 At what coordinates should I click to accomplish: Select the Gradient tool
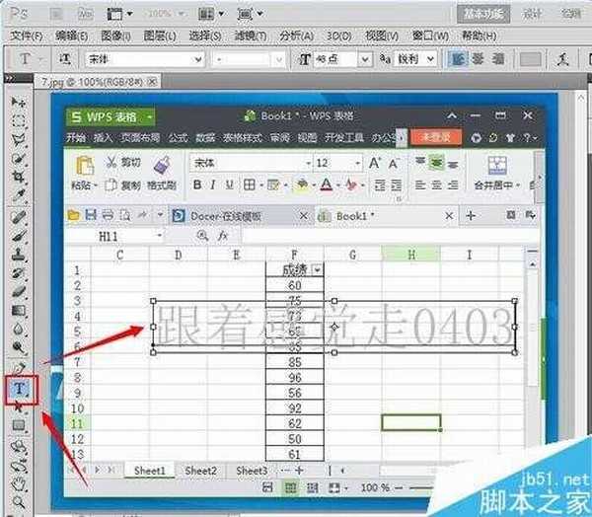[19, 311]
